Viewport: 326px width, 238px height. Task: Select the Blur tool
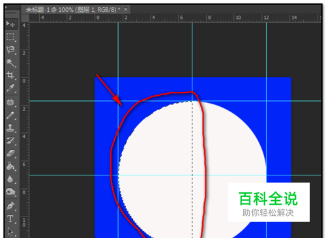pyautogui.click(x=10, y=179)
